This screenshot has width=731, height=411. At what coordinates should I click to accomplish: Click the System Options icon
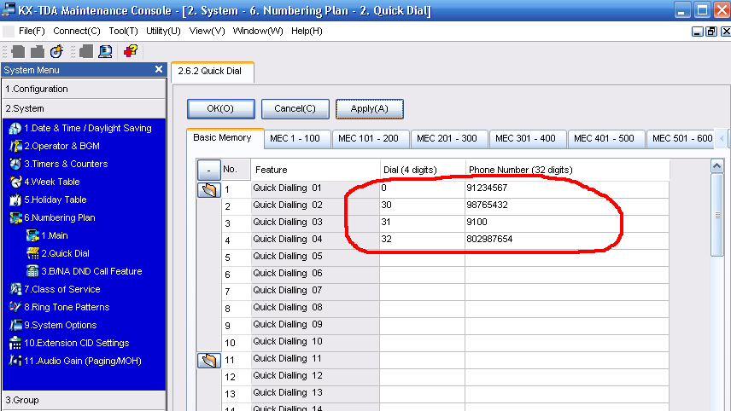[x=15, y=326]
